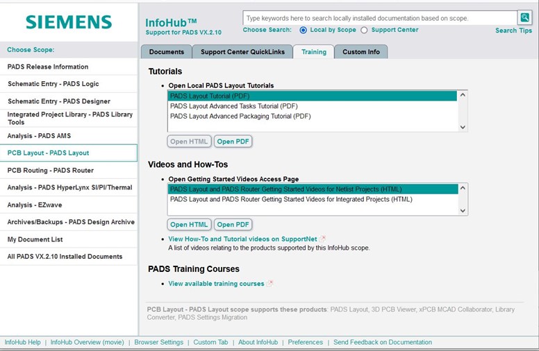Image resolution: width=539 pixels, height=351 pixels.
Task: Open All PADS VX.2.10 Installed Documents
Action: (x=68, y=257)
